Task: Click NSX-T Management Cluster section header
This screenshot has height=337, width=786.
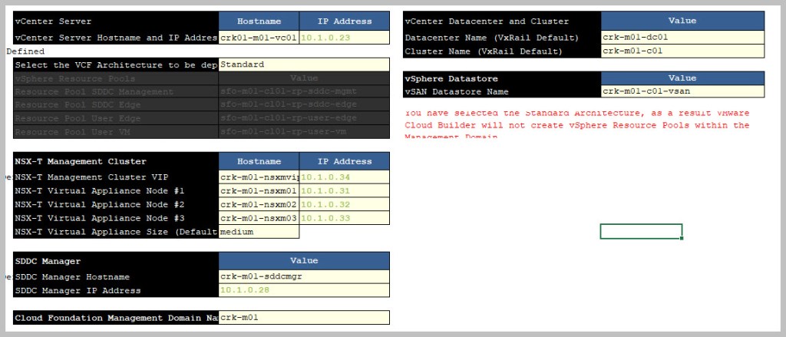Action: (116, 161)
